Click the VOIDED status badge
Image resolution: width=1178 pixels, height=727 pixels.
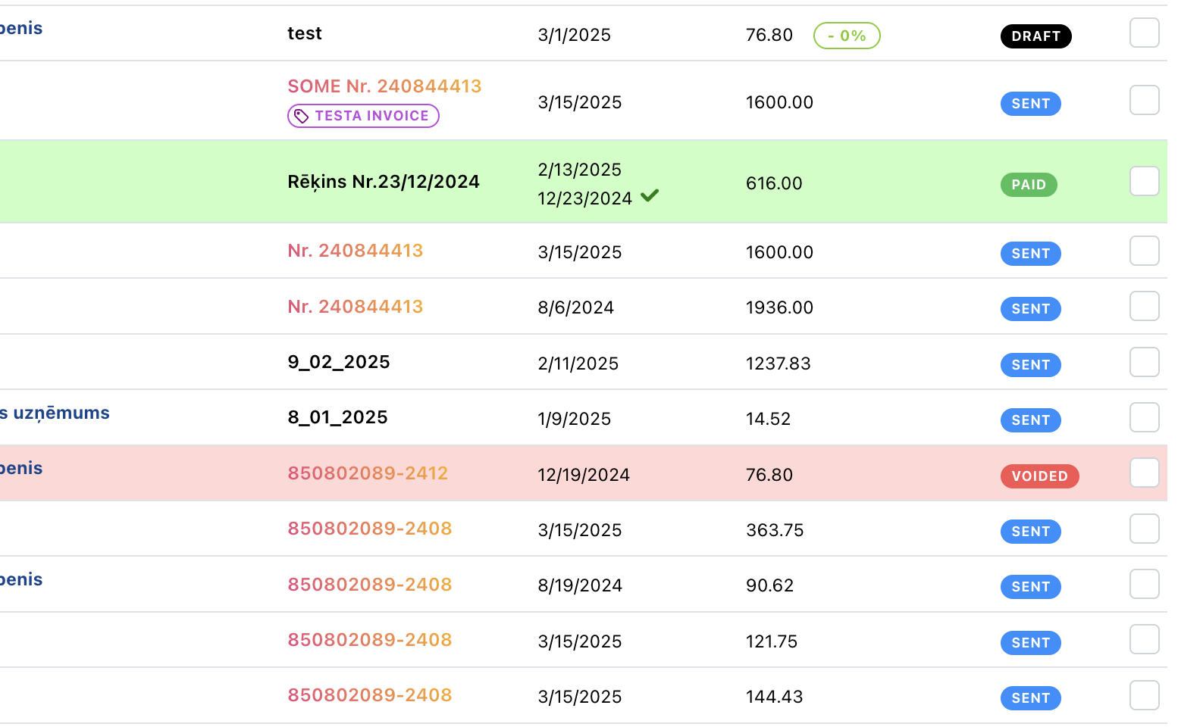[x=1039, y=476]
